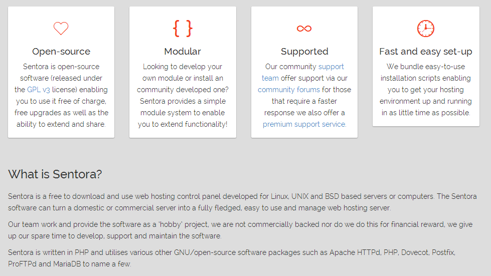Click the paragraph about Linux, UNIX and BSD

point(242,202)
